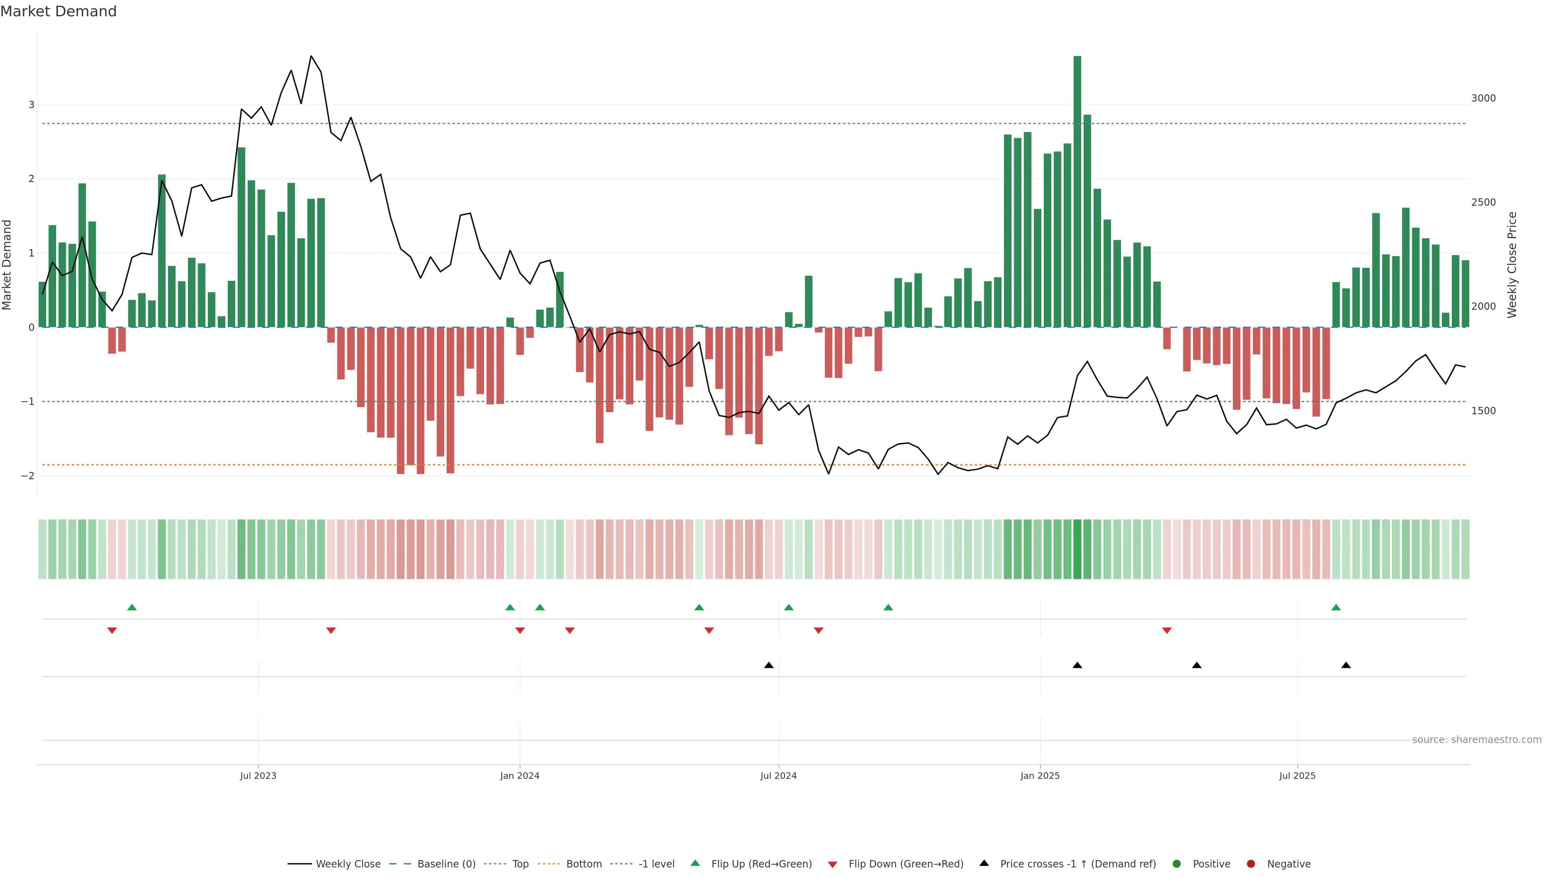The height and width of the screenshot is (878, 1562).
Task: Click the rightmost green Flip Up triangle marker
Action: pos(1336,607)
